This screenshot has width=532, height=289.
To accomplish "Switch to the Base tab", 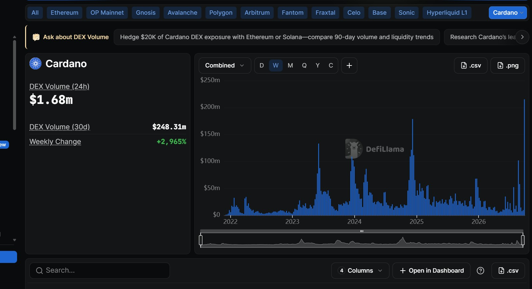I will 379,13.
